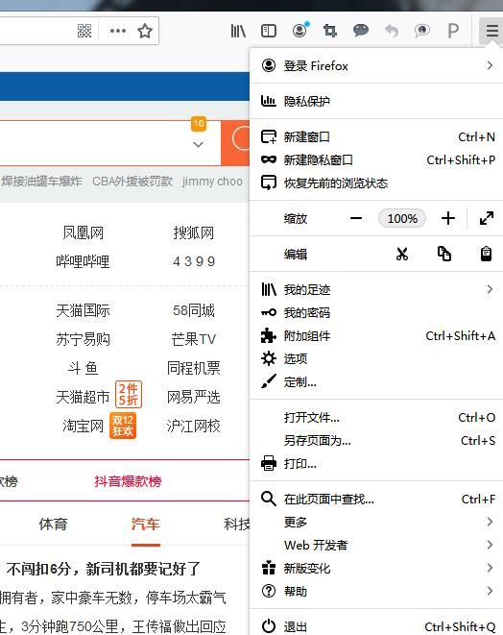
Task: Copy with the duplicate pages icon
Action: click(444, 254)
